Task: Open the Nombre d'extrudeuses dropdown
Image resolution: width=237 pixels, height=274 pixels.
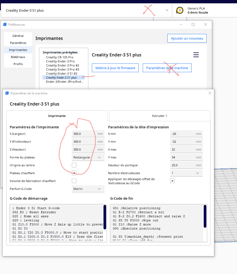Action: 186,173
